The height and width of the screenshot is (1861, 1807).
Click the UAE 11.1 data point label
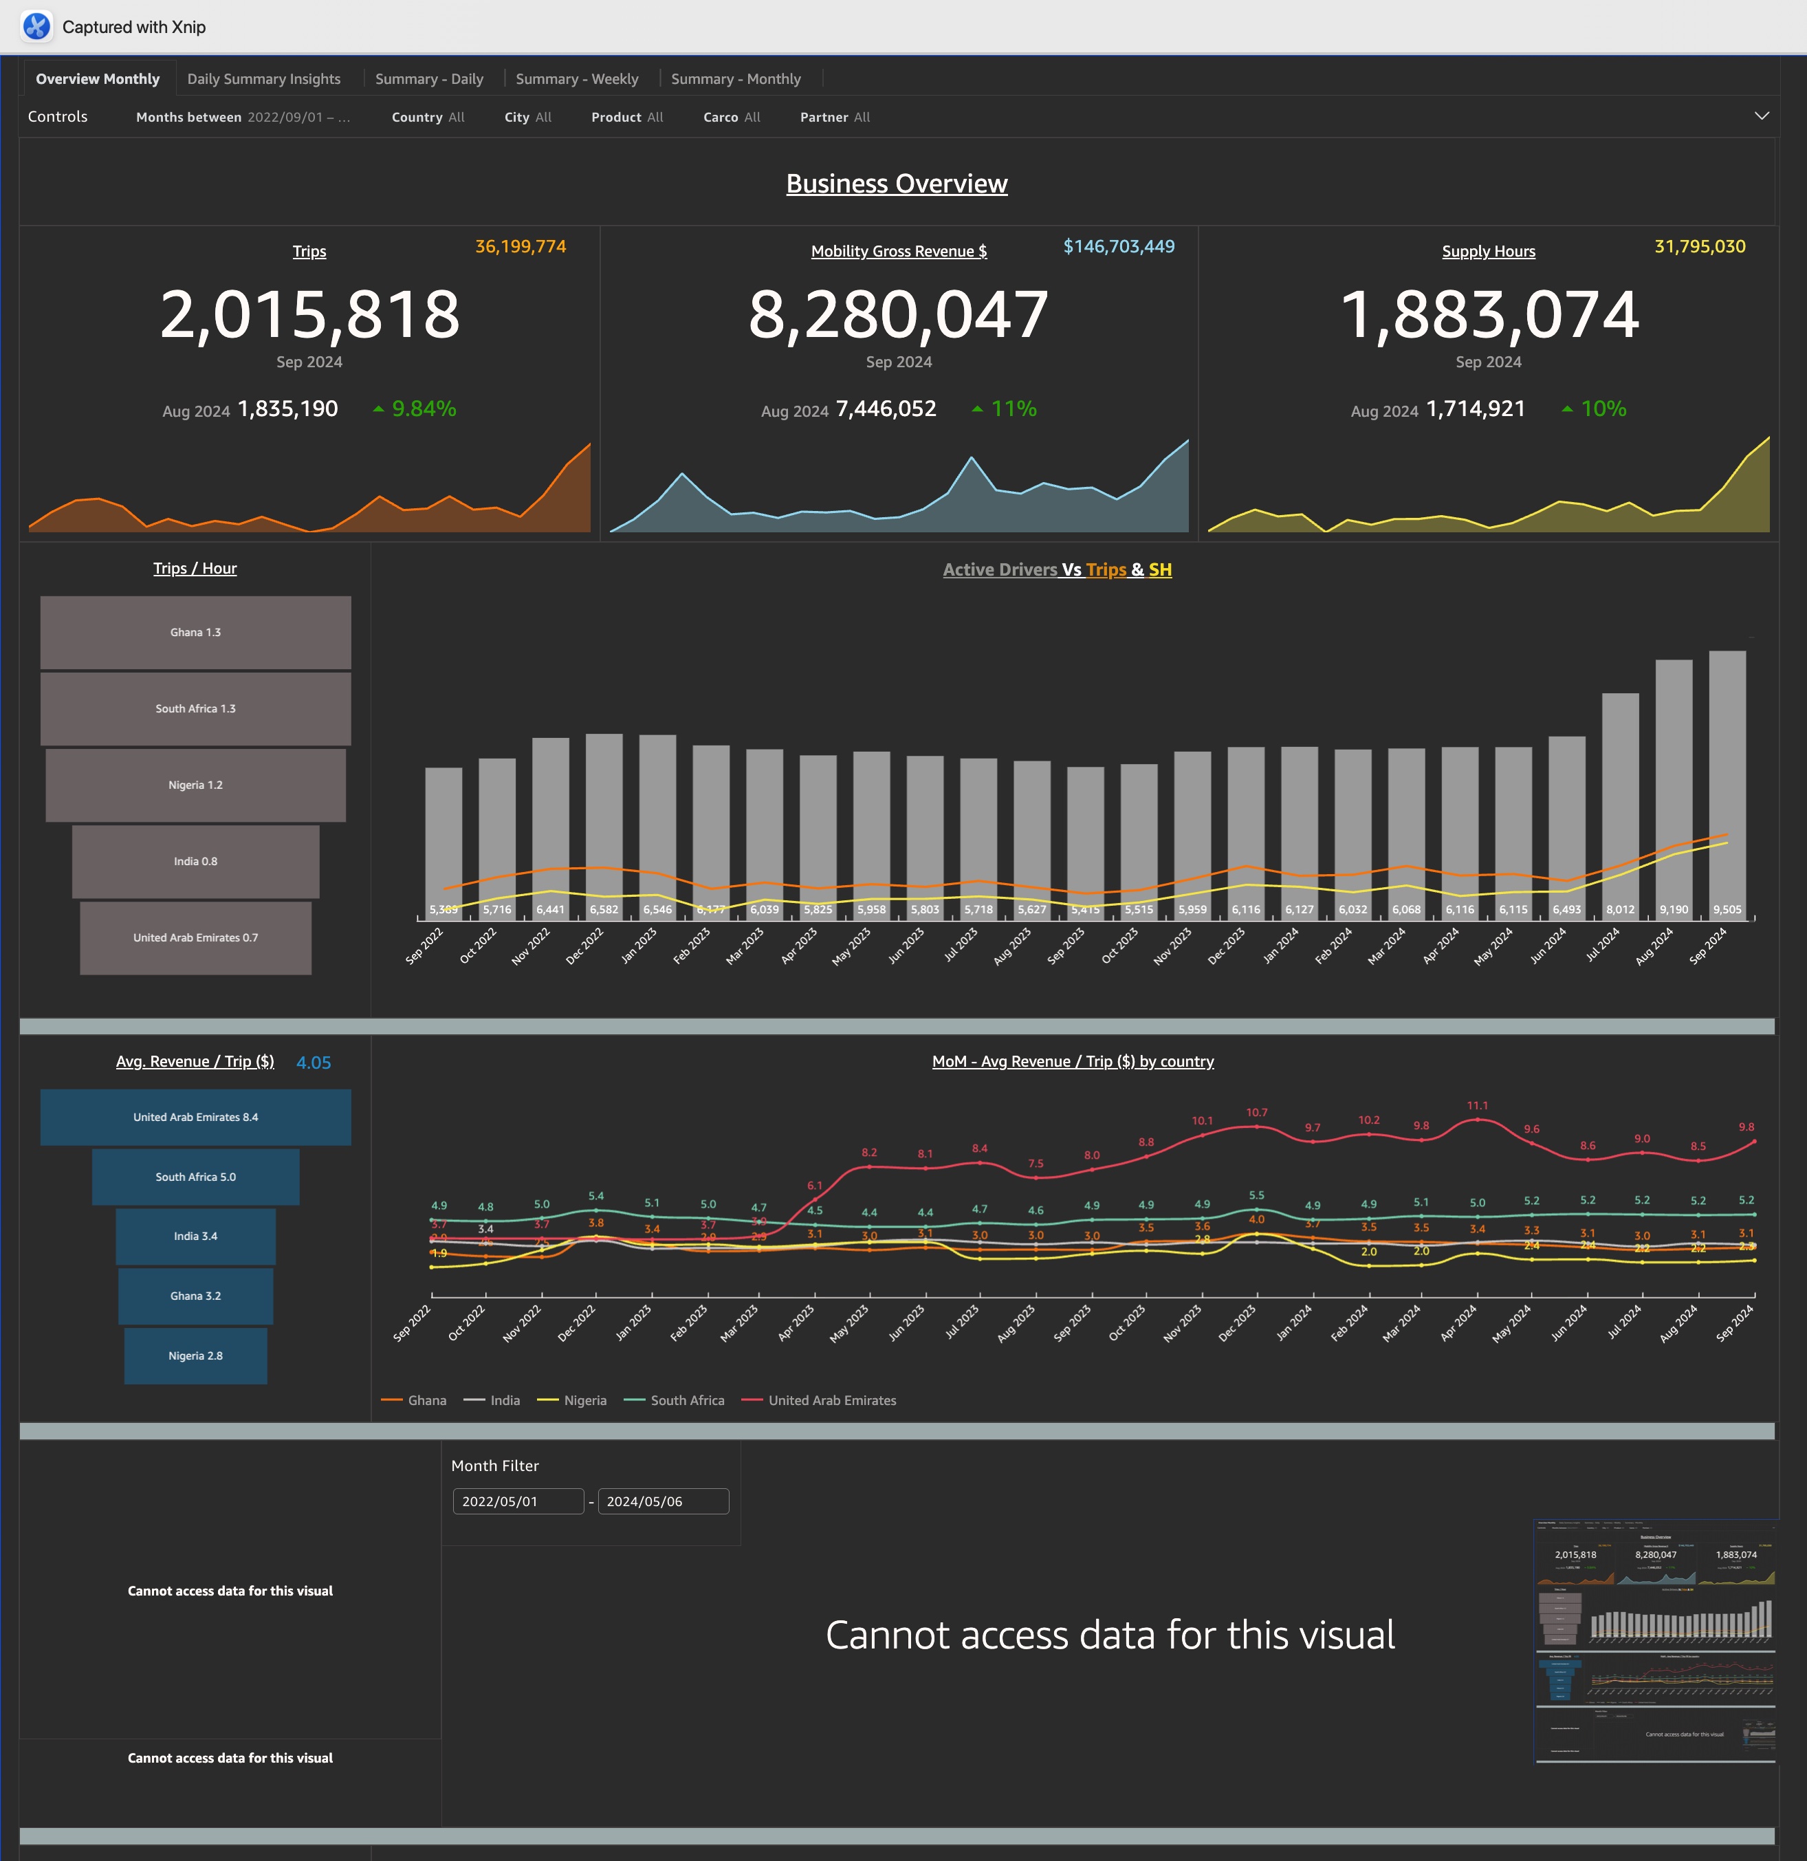tap(1477, 1105)
